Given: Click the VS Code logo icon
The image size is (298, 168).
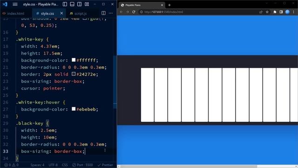Looking at the screenshot, I should tap(5, 4).
